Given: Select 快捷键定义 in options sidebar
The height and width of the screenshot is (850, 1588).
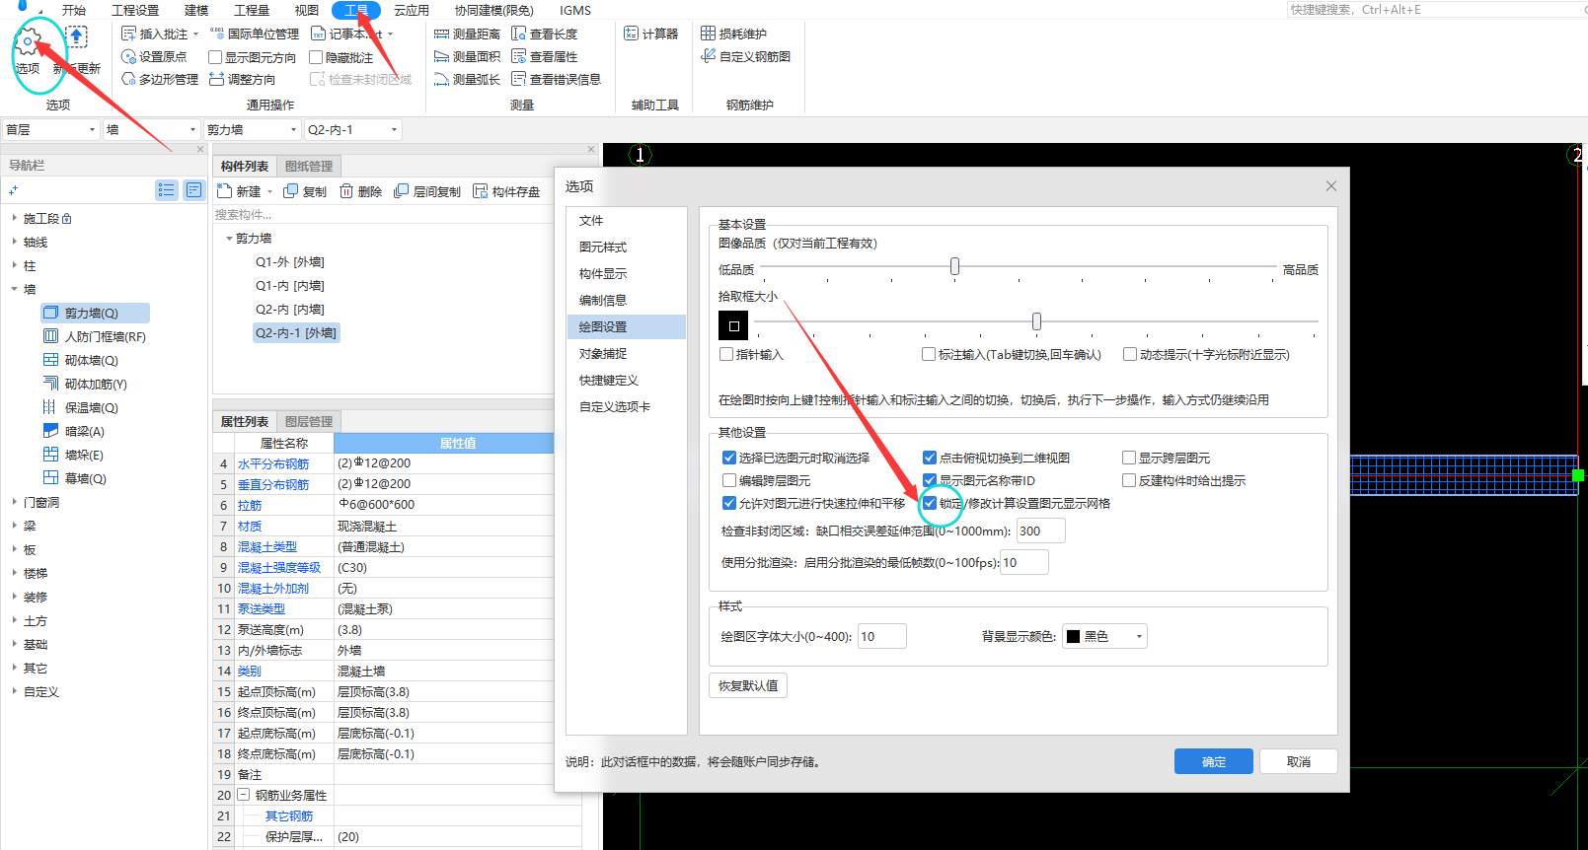Looking at the screenshot, I should (609, 380).
